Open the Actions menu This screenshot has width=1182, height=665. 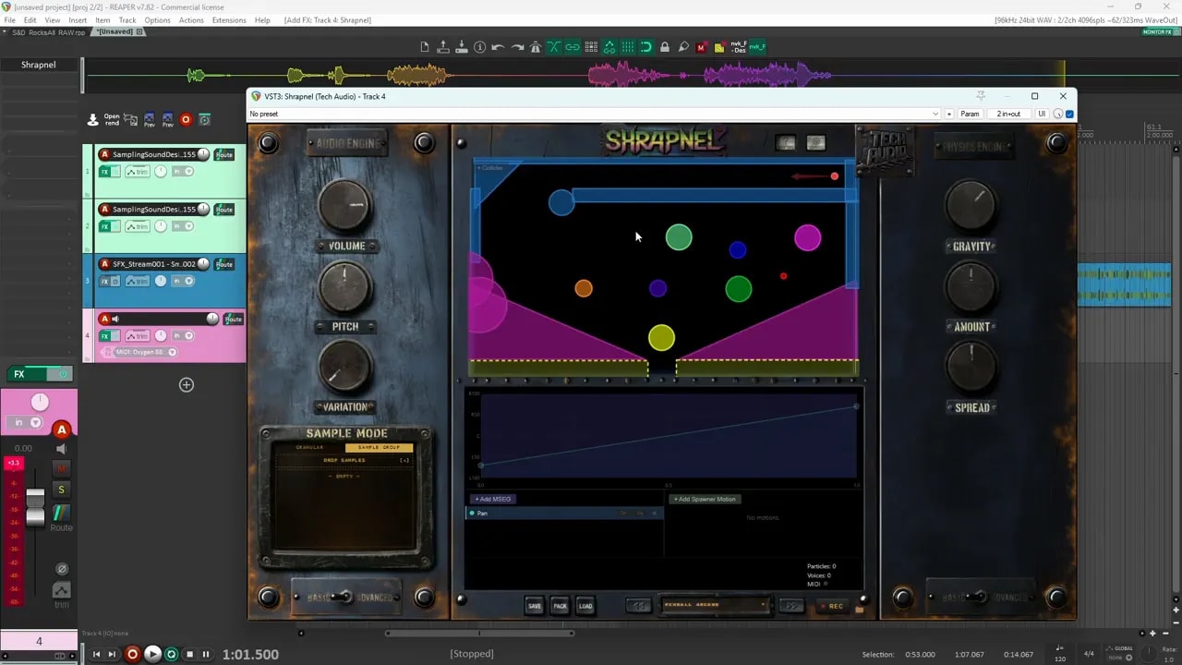(191, 20)
